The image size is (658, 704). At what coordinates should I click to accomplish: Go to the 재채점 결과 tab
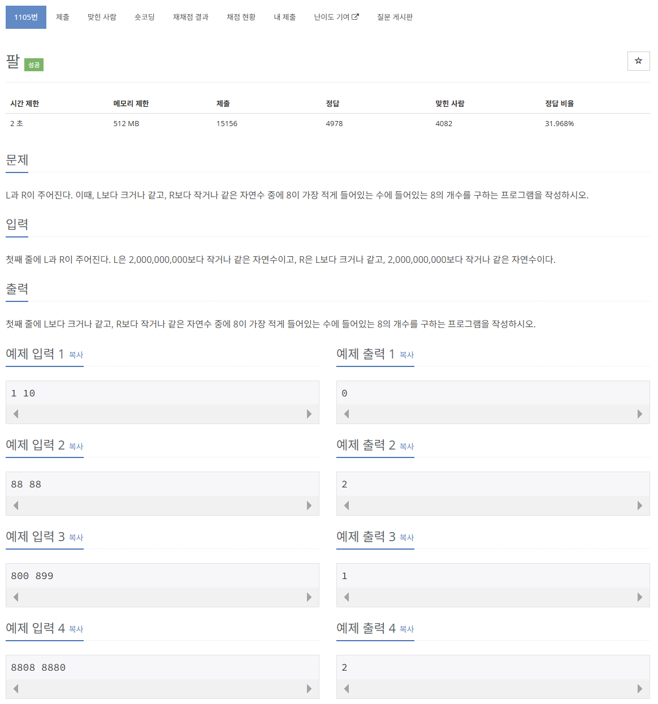pos(191,17)
